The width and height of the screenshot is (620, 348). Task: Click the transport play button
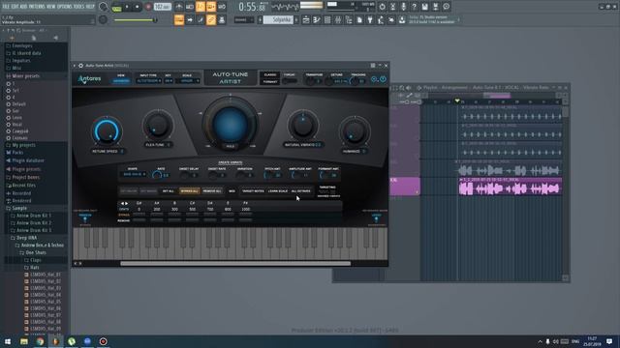(127, 7)
